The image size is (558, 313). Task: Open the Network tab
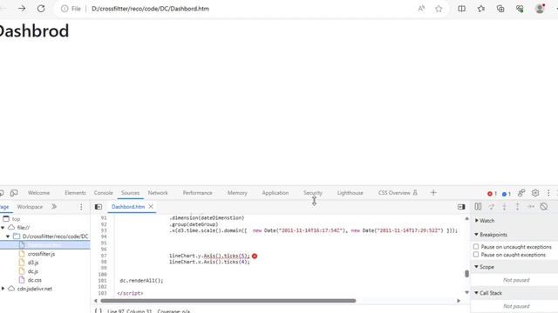click(158, 193)
